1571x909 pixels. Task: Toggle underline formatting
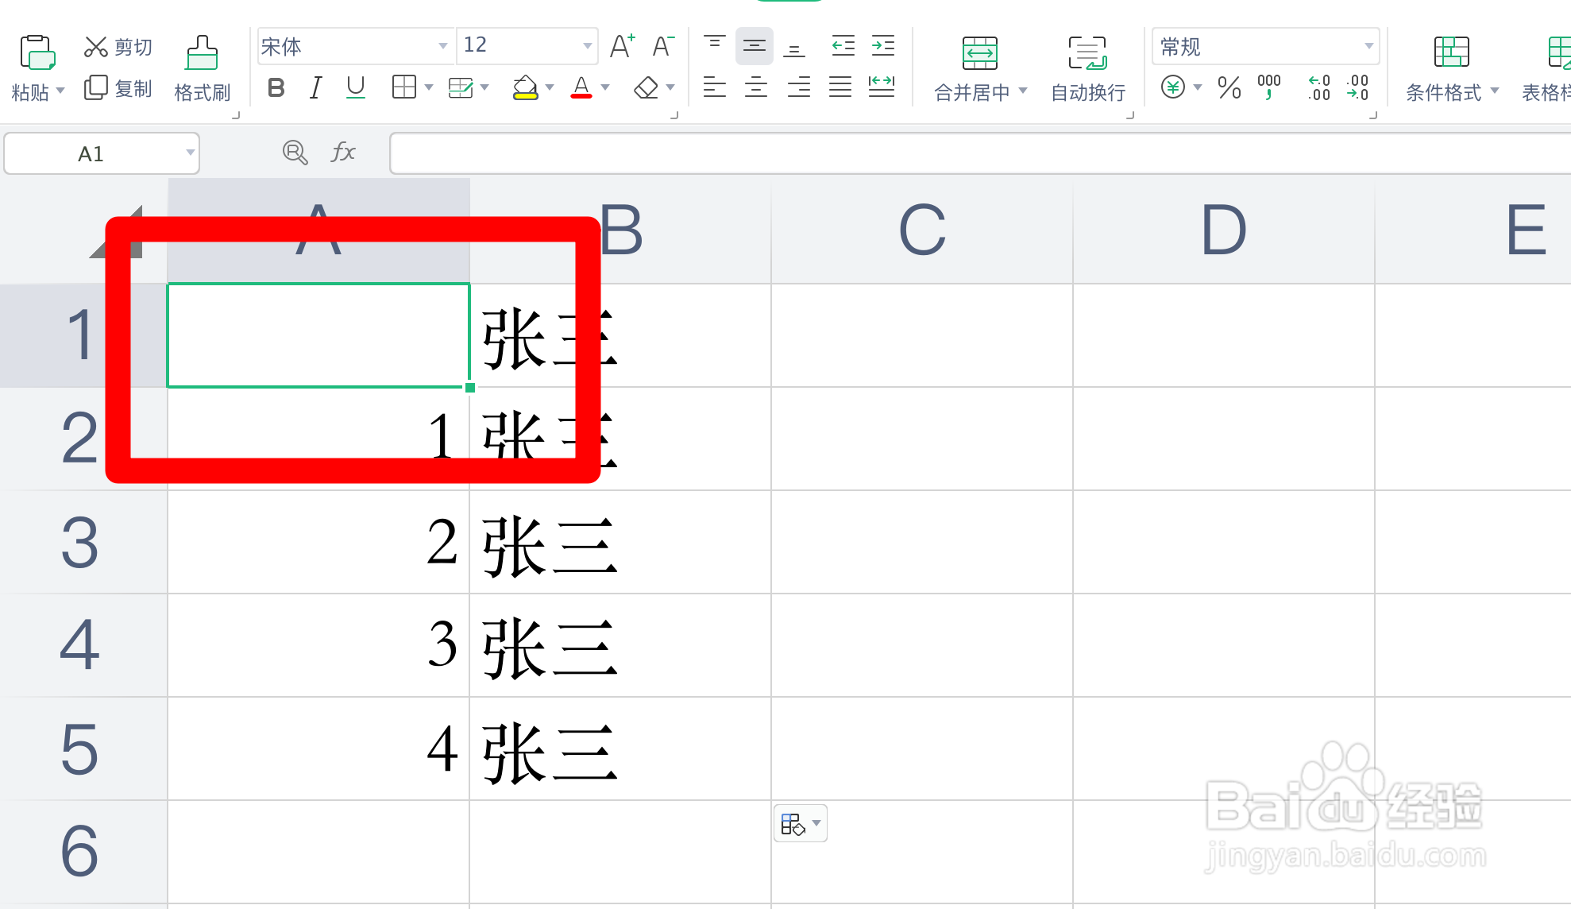pyautogui.click(x=355, y=87)
